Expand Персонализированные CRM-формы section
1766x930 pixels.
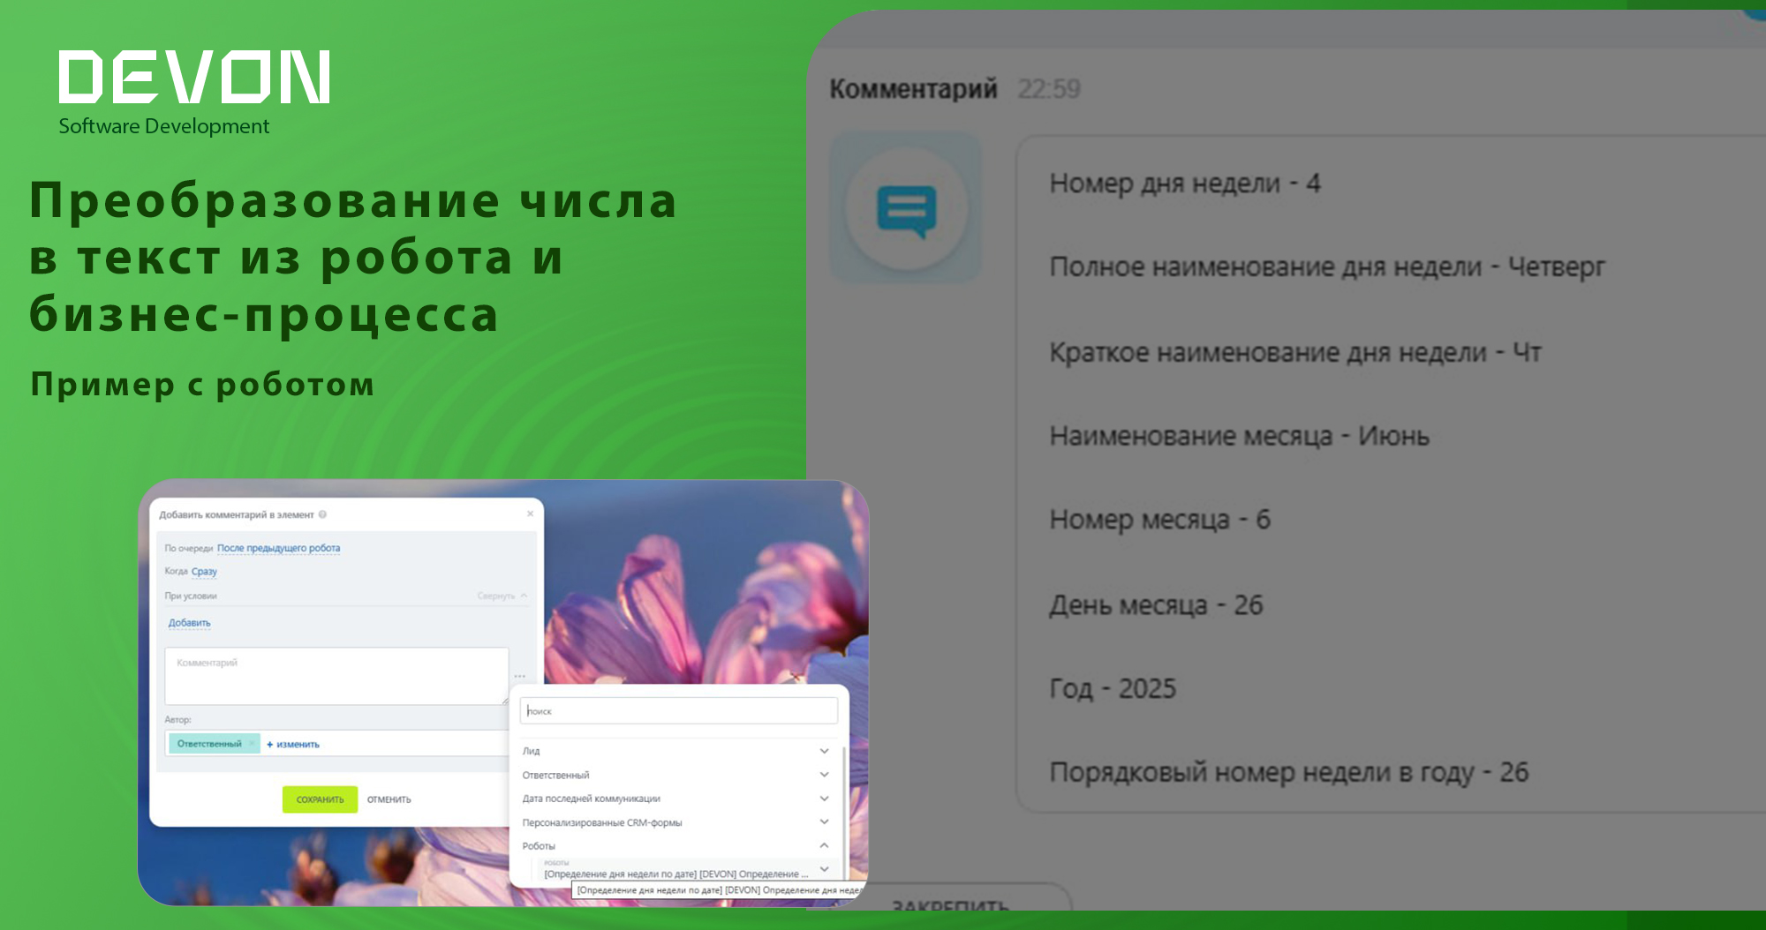coord(675,822)
